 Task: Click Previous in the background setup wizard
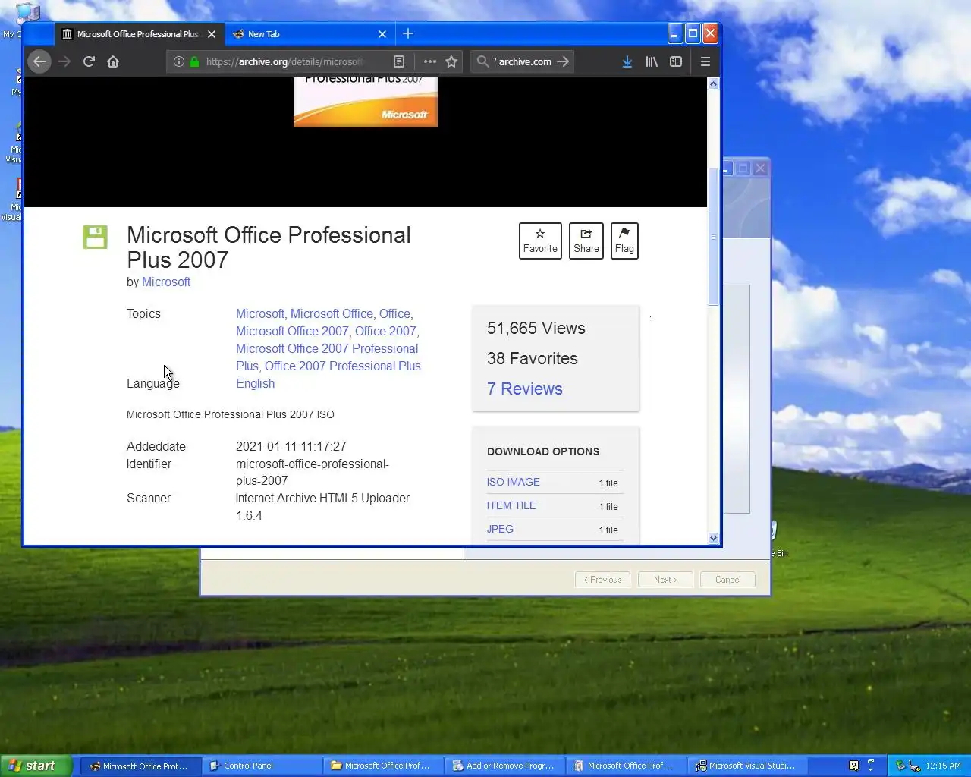click(x=603, y=580)
